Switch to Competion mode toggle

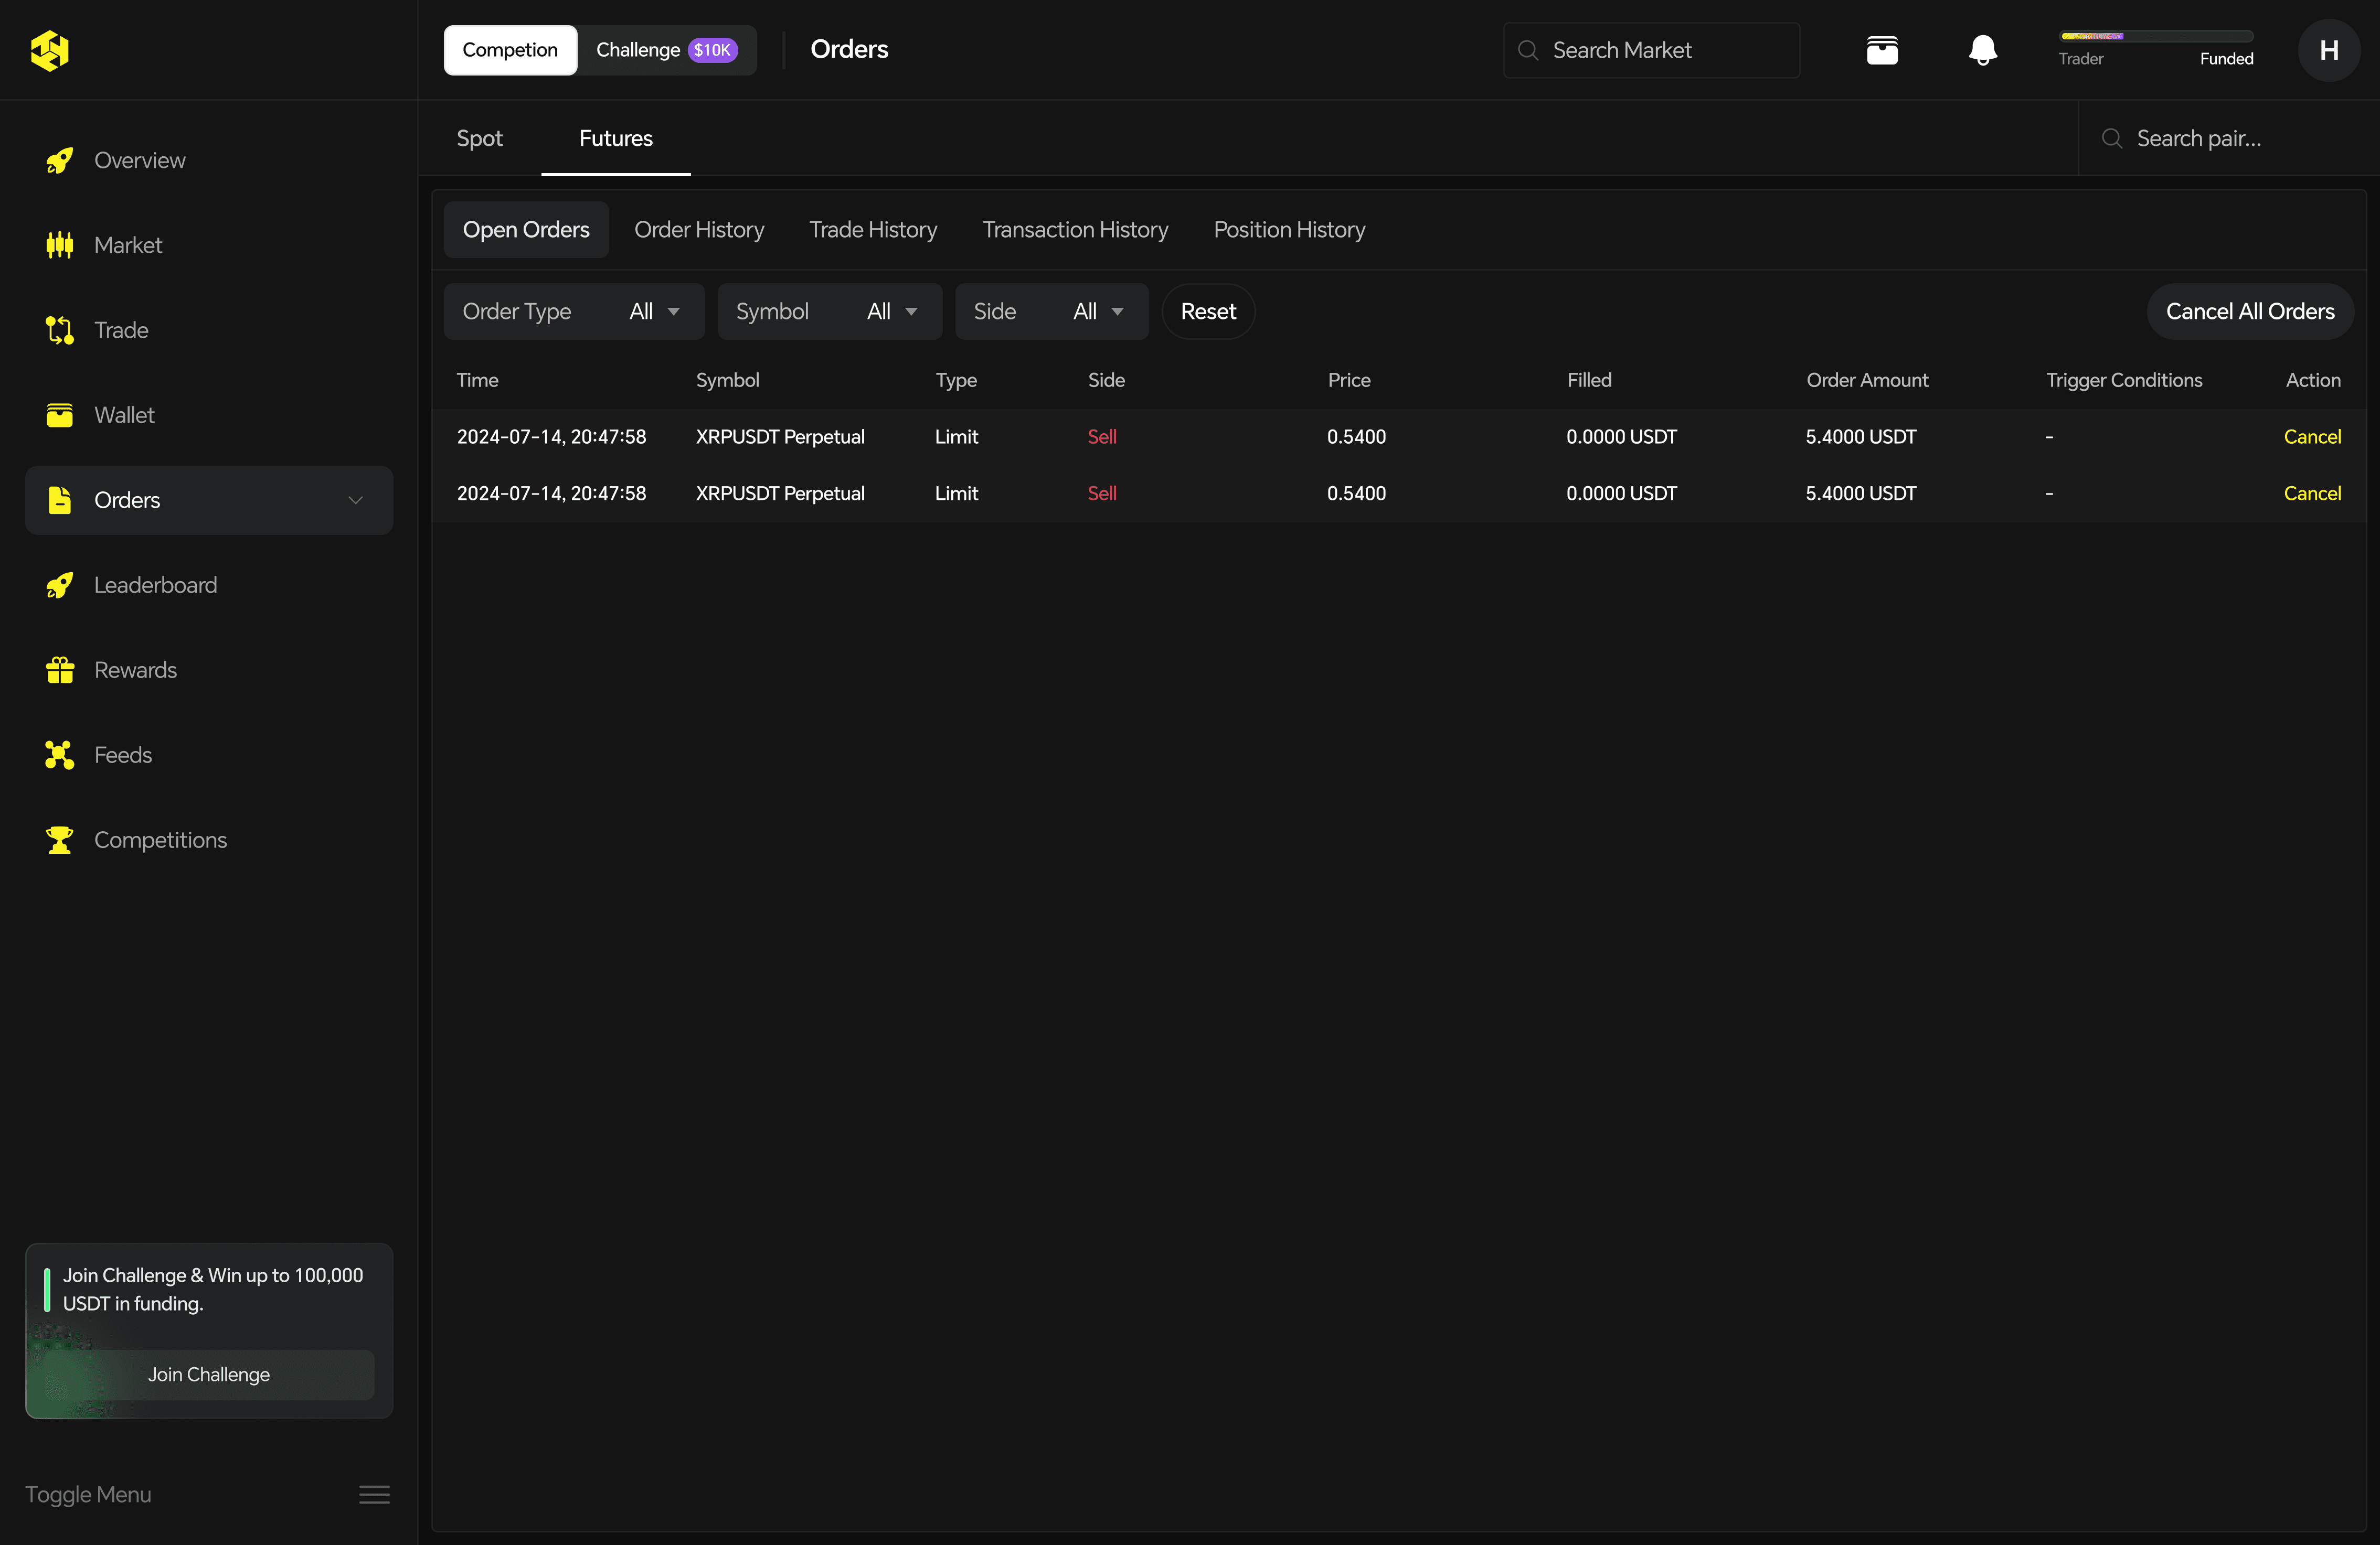[x=510, y=50]
